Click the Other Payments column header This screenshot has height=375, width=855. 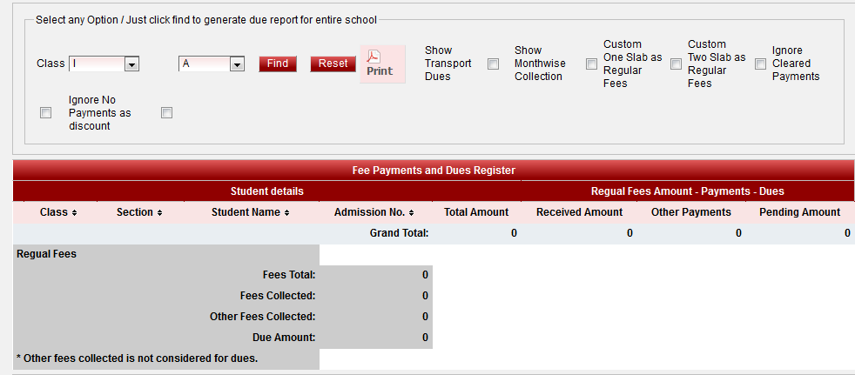click(691, 212)
